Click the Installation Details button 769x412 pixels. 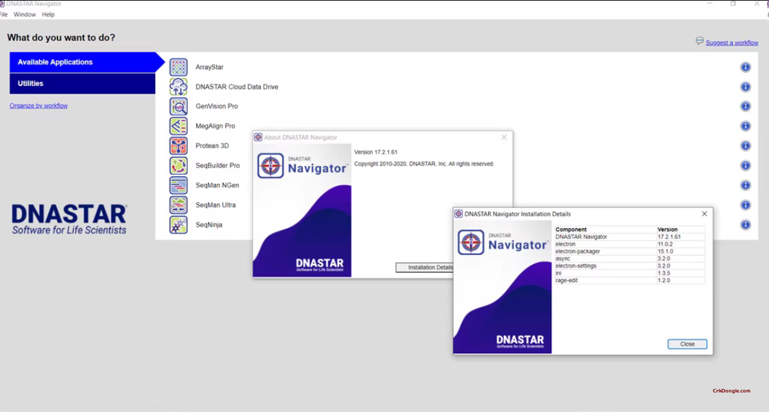(425, 267)
